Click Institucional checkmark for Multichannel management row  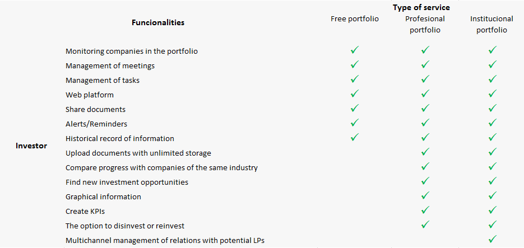pyautogui.click(x=492, y=240)
